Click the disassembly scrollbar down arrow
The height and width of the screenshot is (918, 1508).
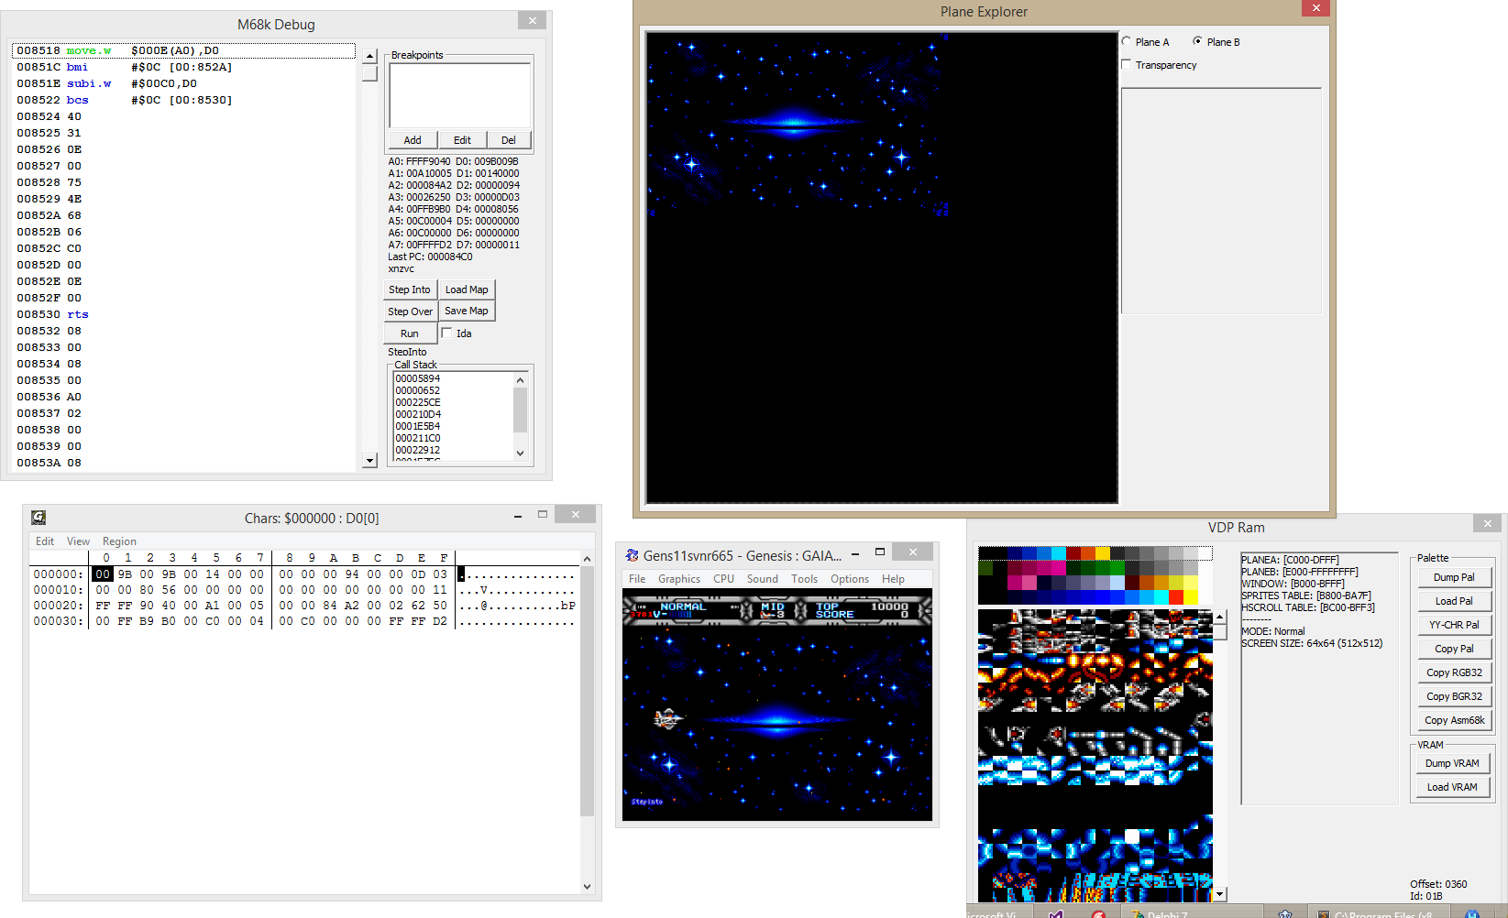pos(369,461)
